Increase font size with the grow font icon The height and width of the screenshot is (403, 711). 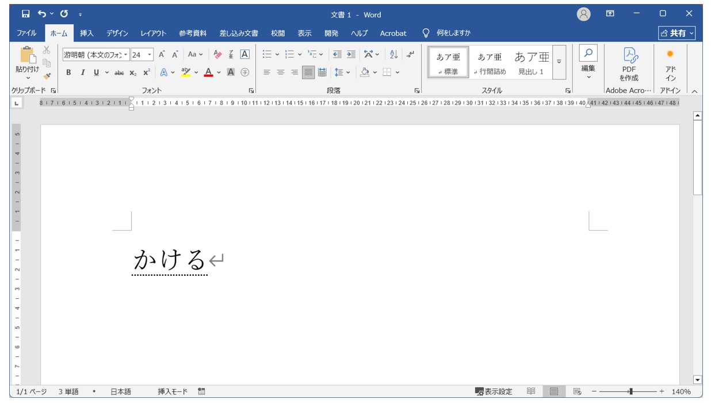162,55
